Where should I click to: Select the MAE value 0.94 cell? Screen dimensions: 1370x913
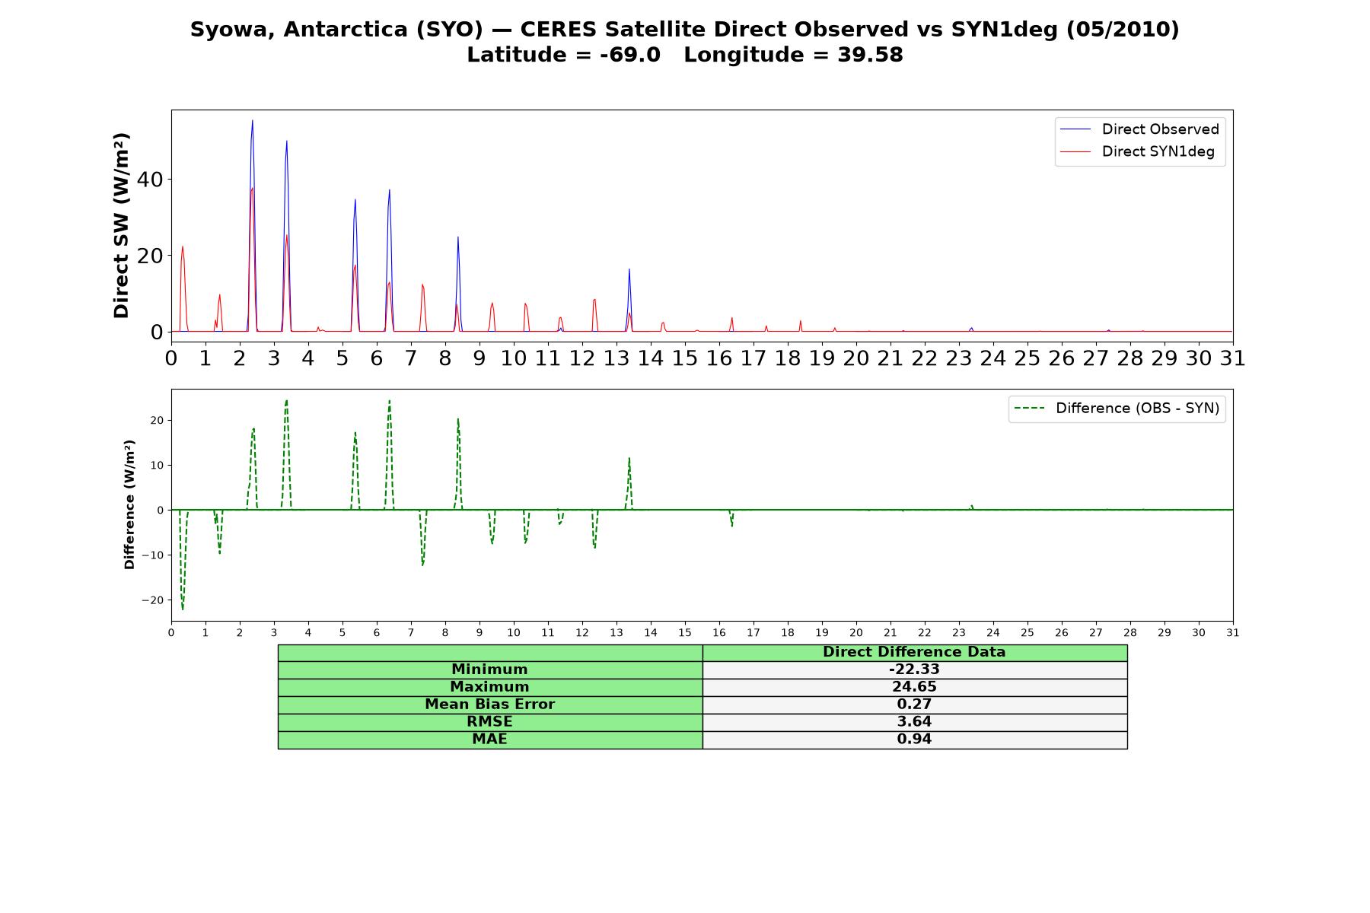tap(914, 740)
